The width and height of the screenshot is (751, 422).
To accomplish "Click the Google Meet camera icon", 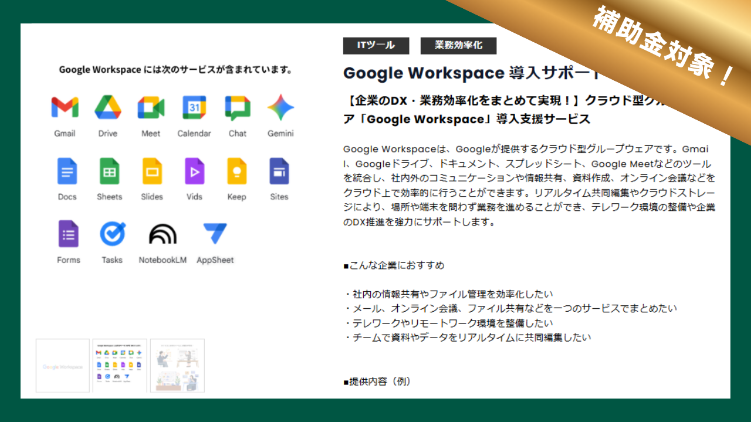I will (151, 107).
